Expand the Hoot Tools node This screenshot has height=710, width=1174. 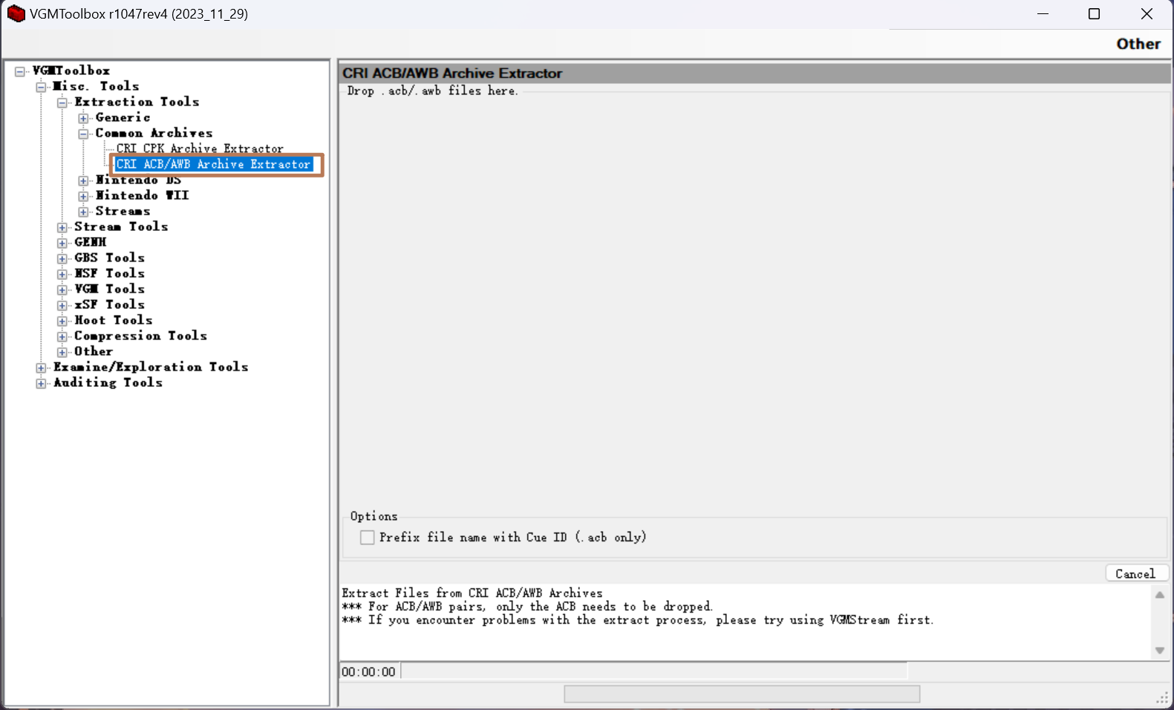click(62, 321)
